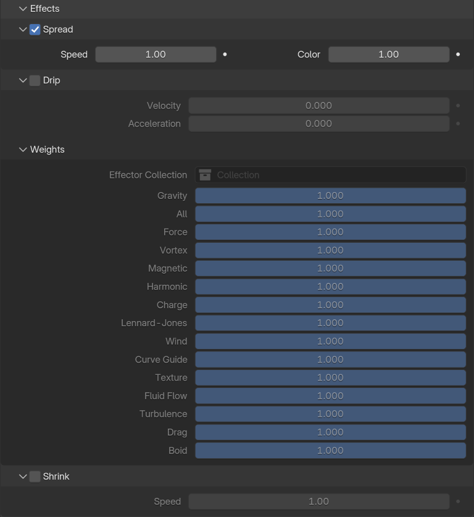Click the Spread Speed value field
Screen dimensions: 474x517
click(x=156, y=54)
